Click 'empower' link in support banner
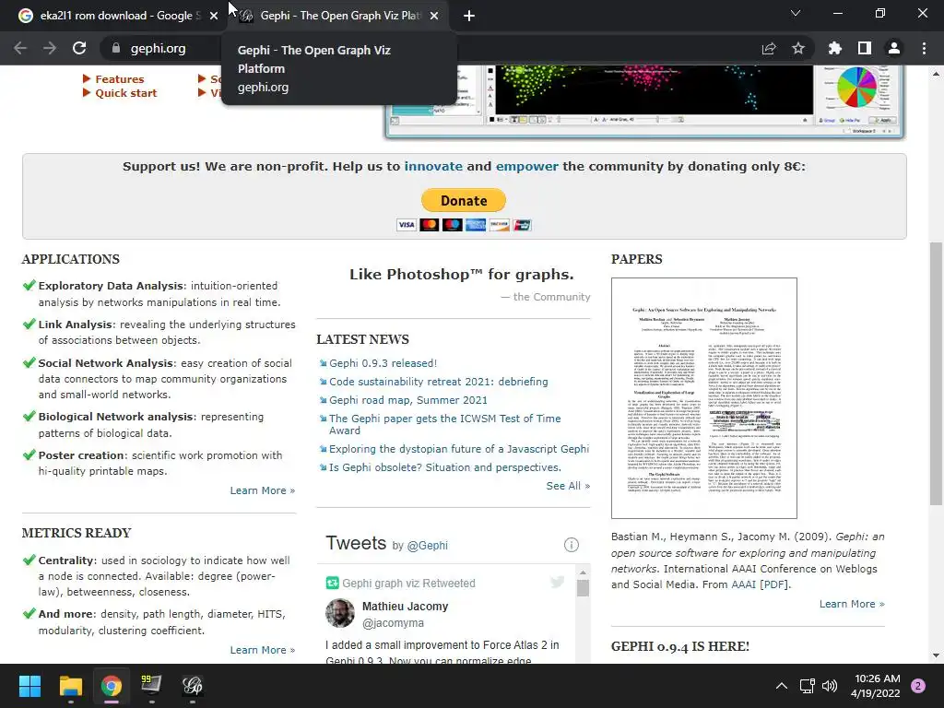 coord(526,167)
